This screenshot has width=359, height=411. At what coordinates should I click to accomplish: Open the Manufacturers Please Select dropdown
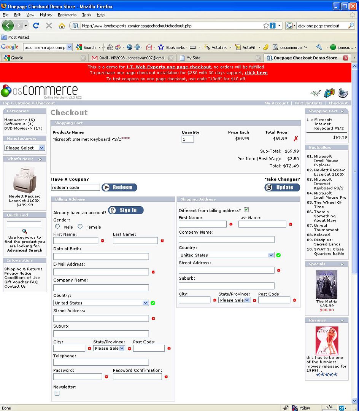click(25, 148)
